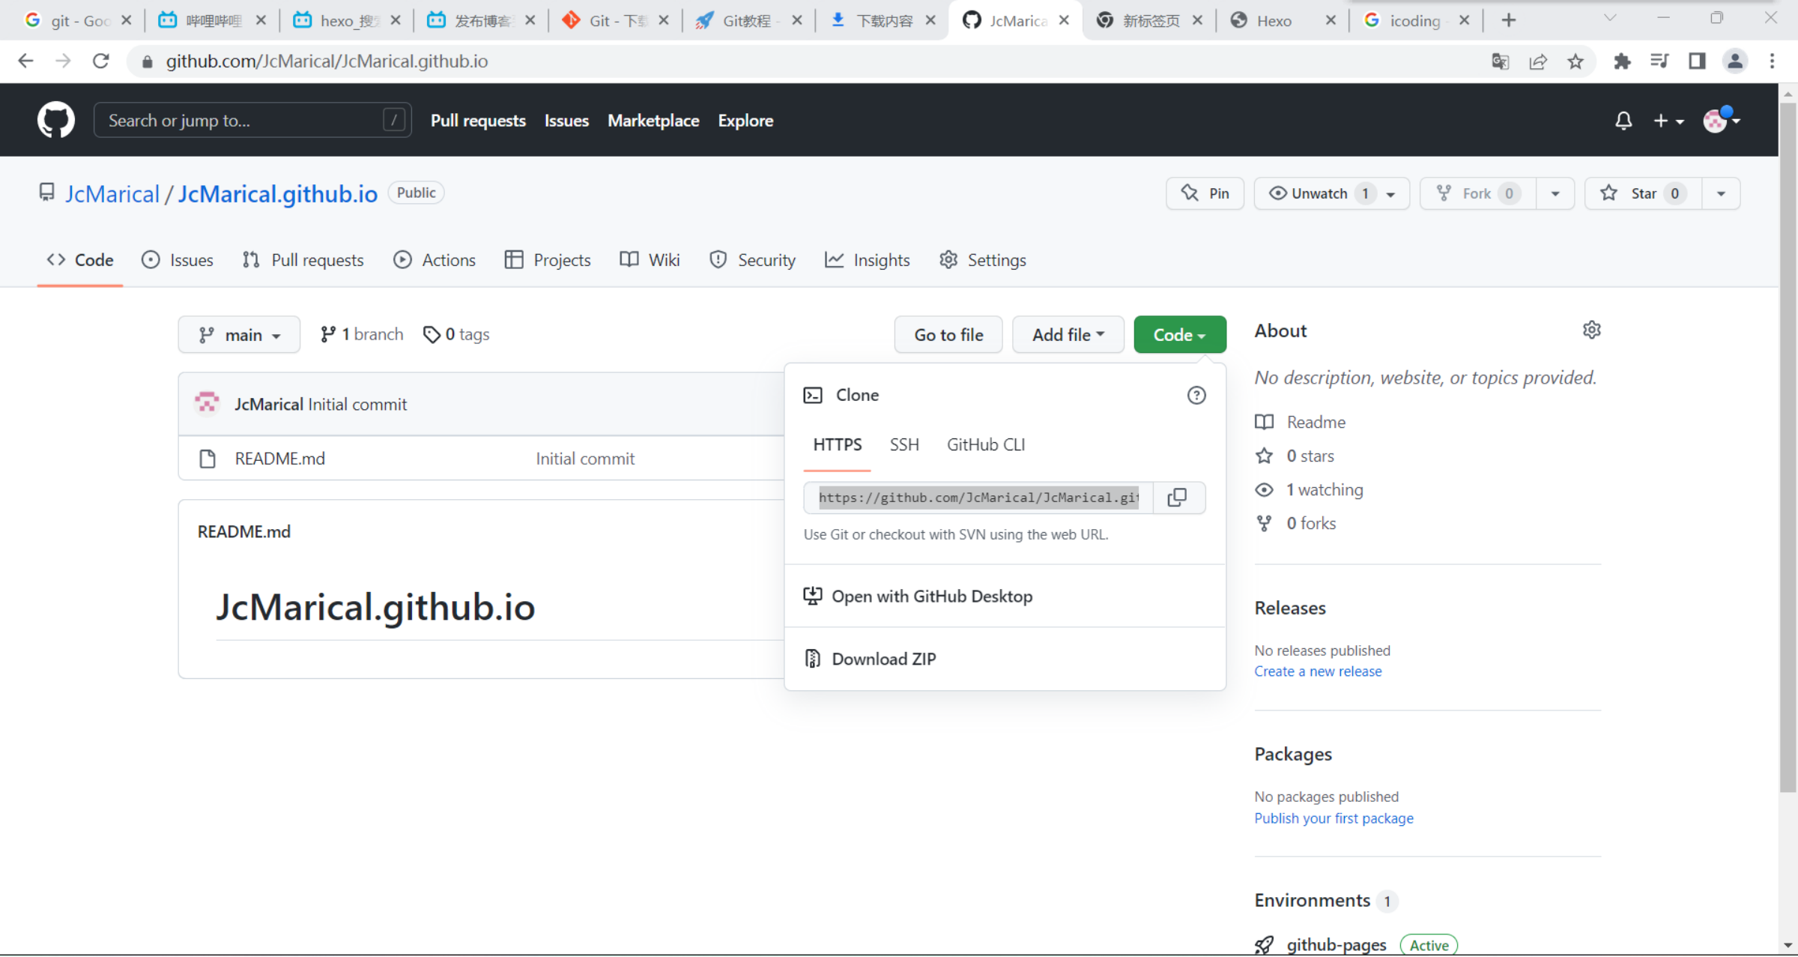Open the Add file dropdown menu
Screen dimensions: 1798x957
[1068, 334]
